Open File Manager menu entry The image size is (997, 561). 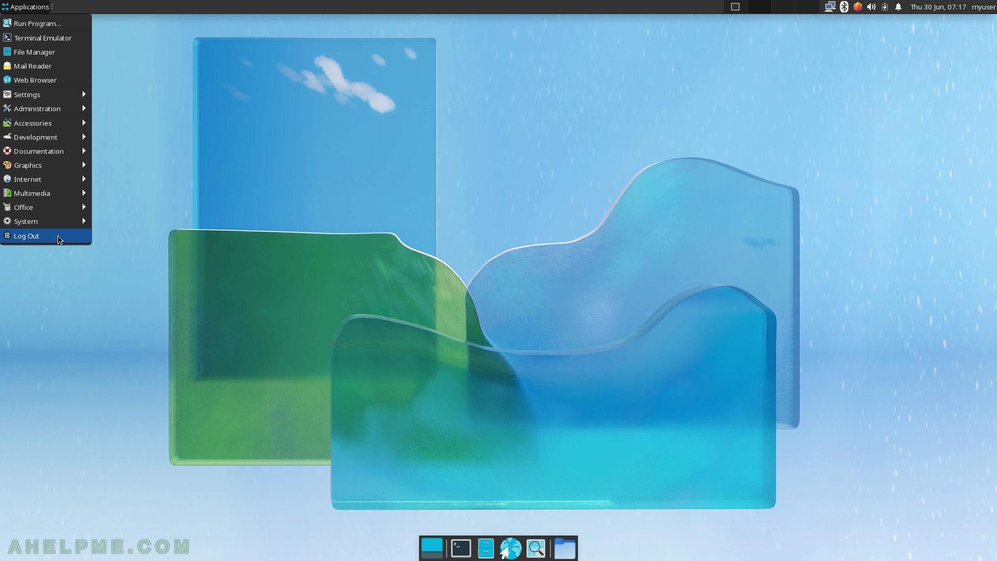click(x=46, y=52)
